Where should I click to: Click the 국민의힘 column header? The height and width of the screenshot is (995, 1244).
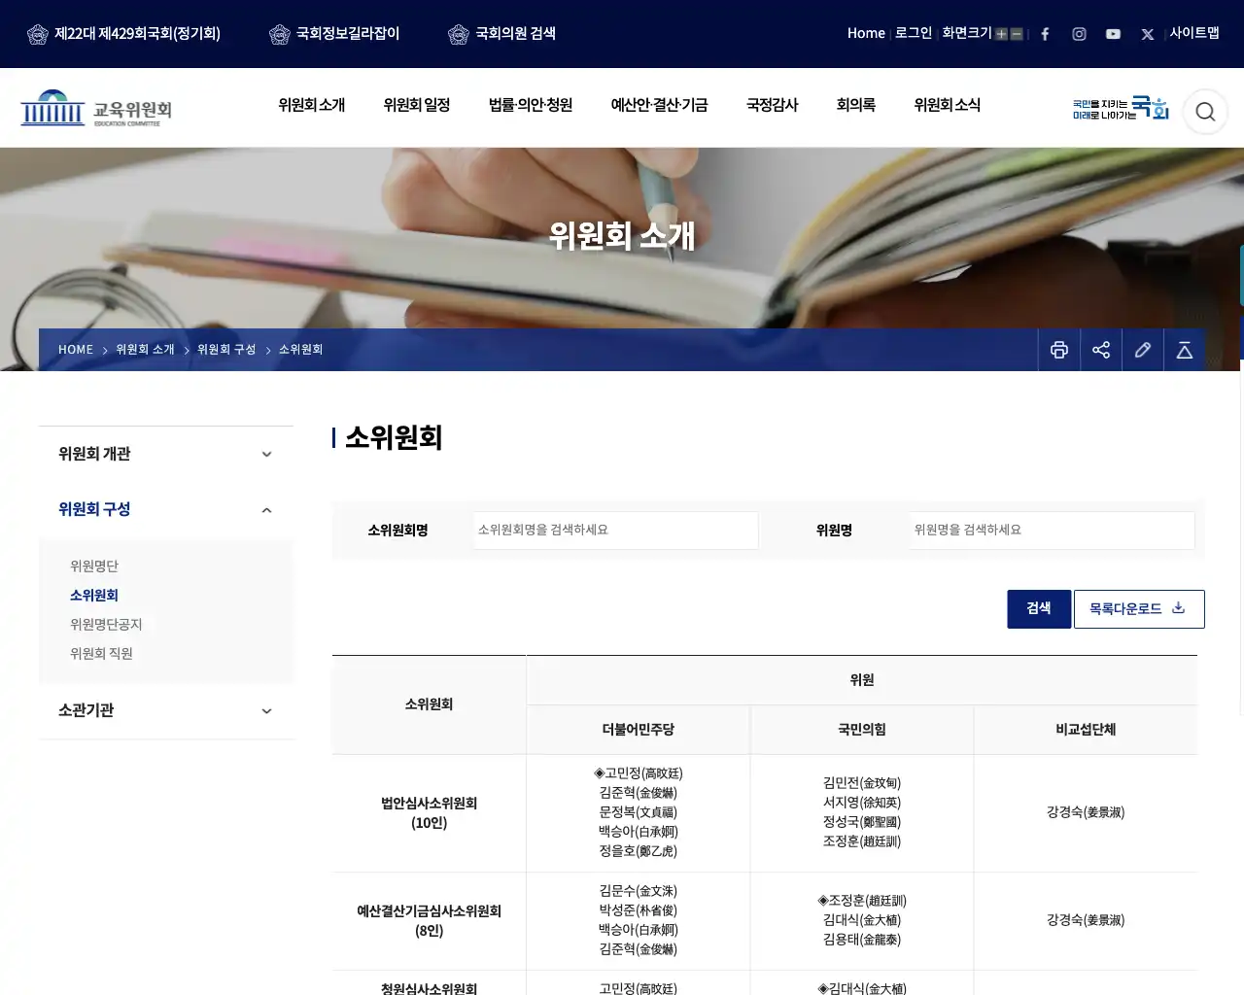click(x=862, y=730)
